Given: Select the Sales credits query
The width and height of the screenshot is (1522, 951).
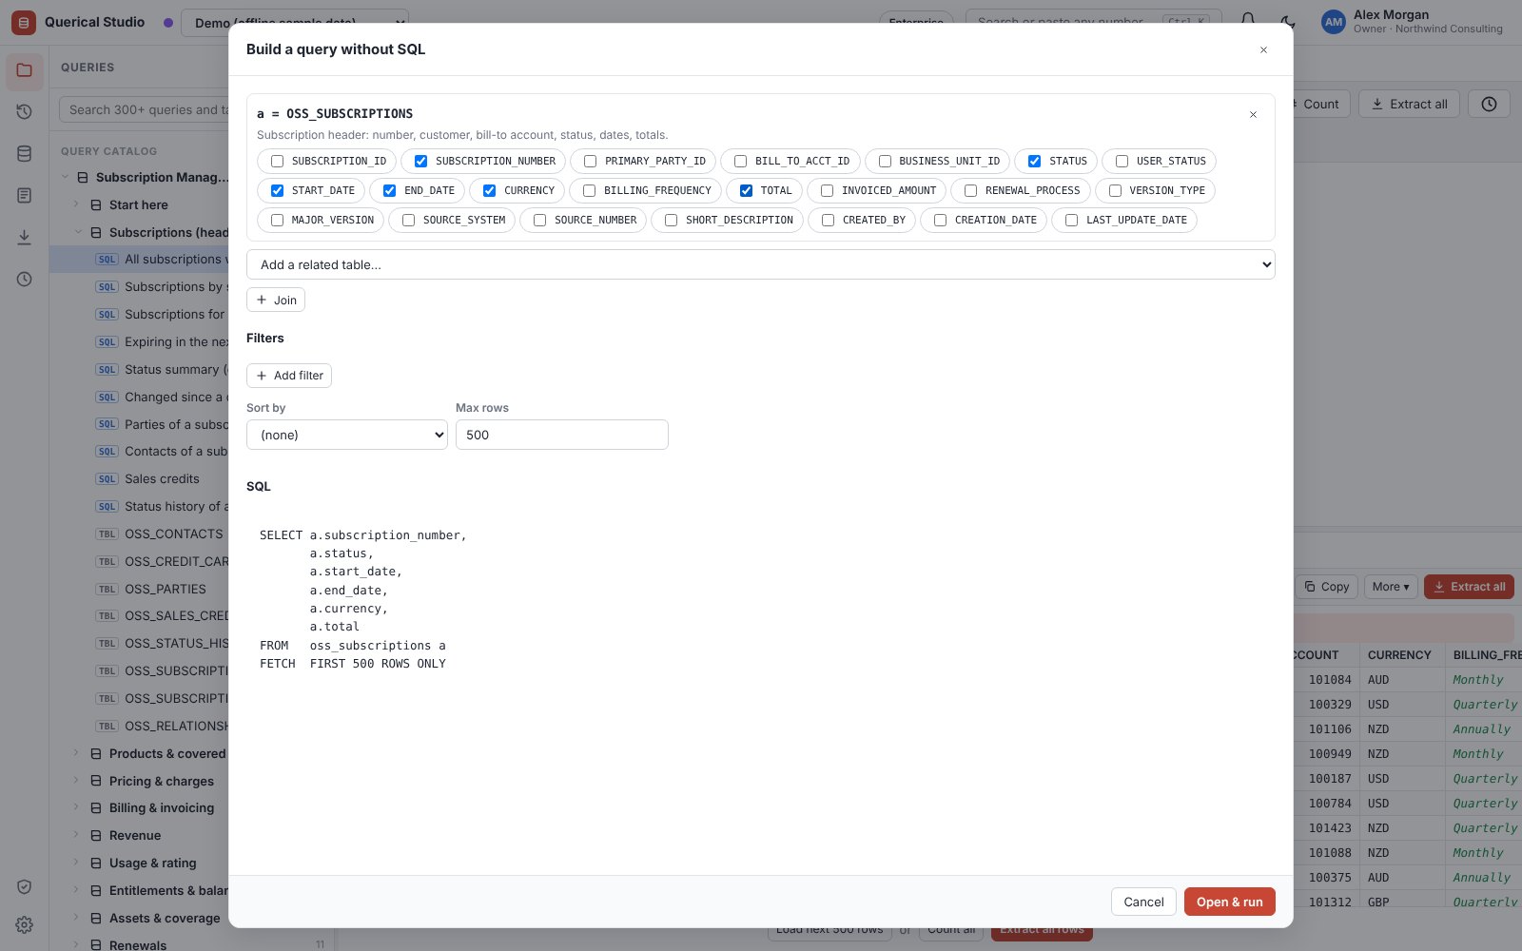Looking at the screenshot, I should [x=139, y=479].
